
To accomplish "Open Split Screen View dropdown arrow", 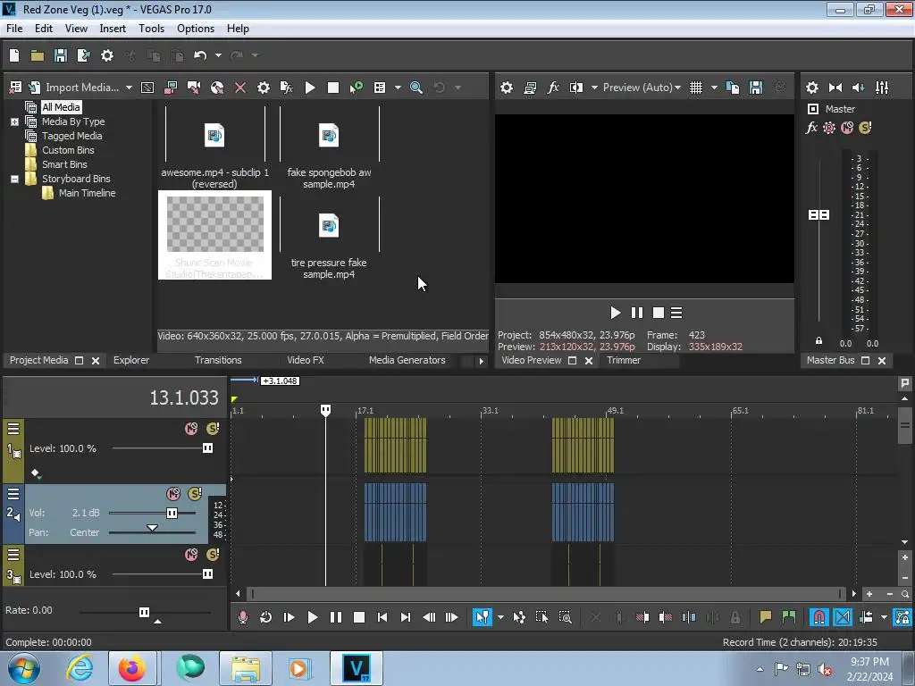I will click(594, 88).
